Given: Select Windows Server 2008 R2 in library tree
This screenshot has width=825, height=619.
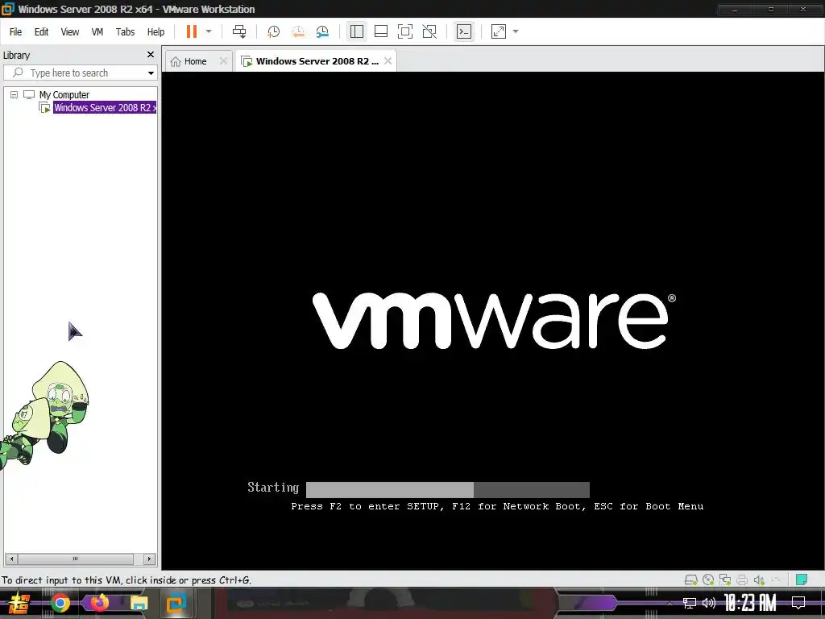Looking at the screenshot, I should point(105,107).
